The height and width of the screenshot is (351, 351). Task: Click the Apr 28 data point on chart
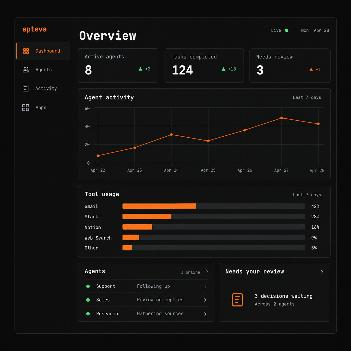coord(318,124)
